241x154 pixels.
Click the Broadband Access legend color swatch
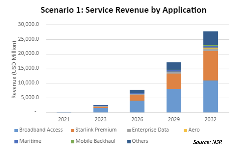[16, 130]
